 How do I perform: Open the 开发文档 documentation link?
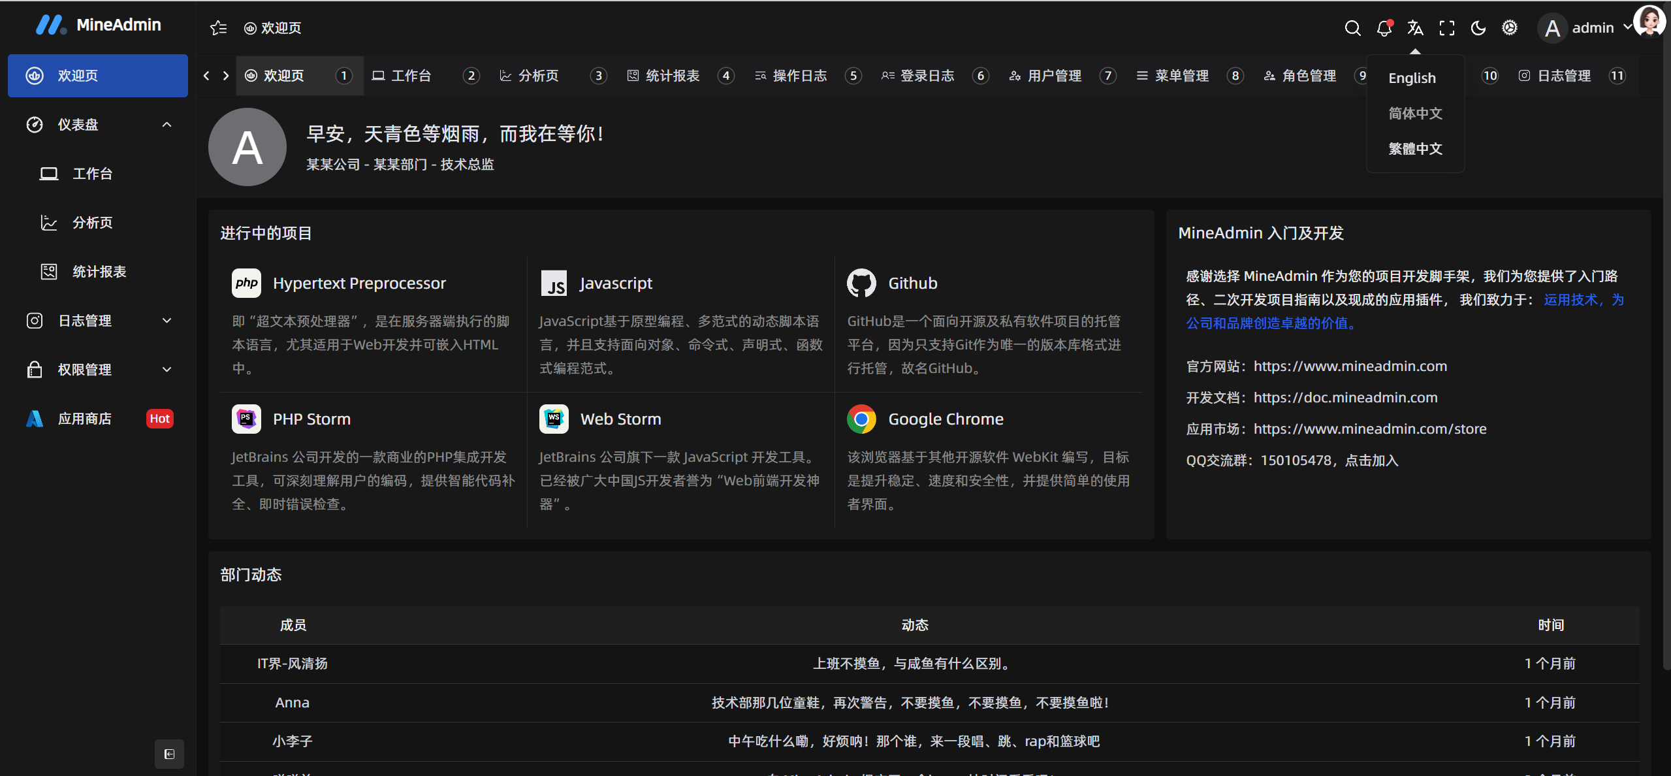(1345, 397)
